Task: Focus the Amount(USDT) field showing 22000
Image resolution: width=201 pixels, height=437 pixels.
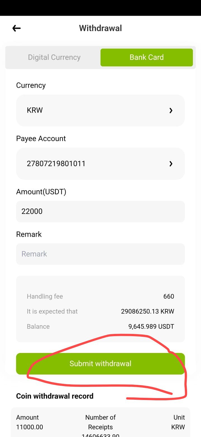Action: tap(100, 211)
